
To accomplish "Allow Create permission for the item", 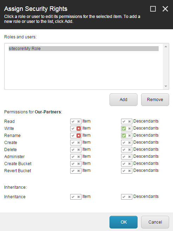I will [x=73, y=143].
